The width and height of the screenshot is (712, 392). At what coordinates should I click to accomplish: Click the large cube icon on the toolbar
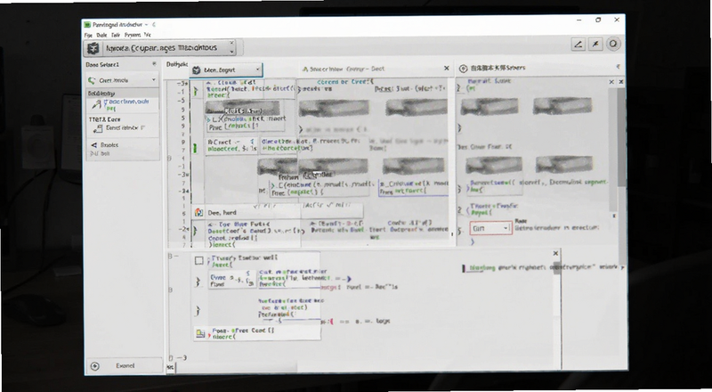click(x=93, y=48)
